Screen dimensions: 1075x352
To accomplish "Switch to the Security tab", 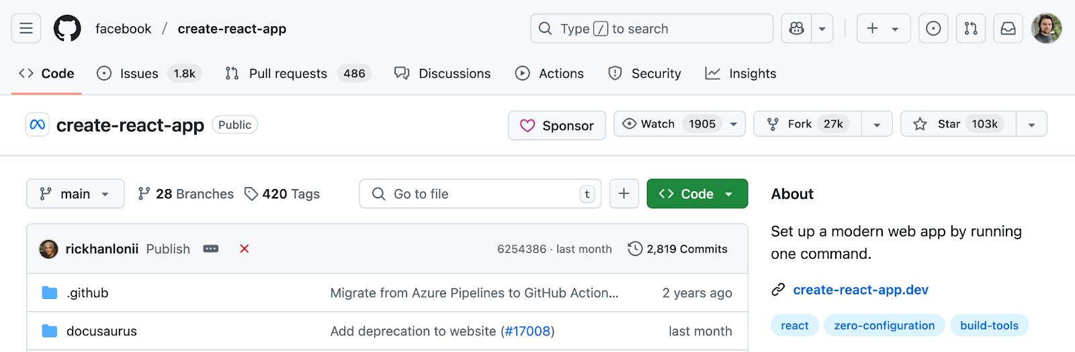I will pos(645,73).
